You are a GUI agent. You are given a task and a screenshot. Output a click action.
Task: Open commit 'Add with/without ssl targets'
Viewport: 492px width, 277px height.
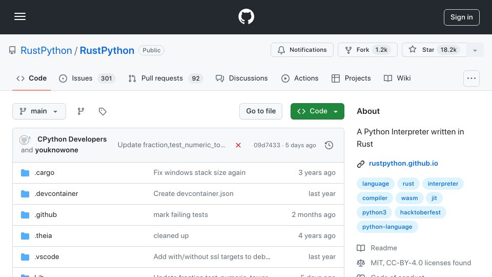tap(212, 257)
